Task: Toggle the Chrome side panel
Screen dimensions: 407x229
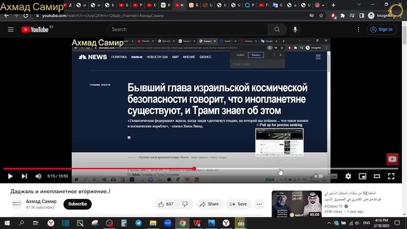Action: click(x=362, y=15)
